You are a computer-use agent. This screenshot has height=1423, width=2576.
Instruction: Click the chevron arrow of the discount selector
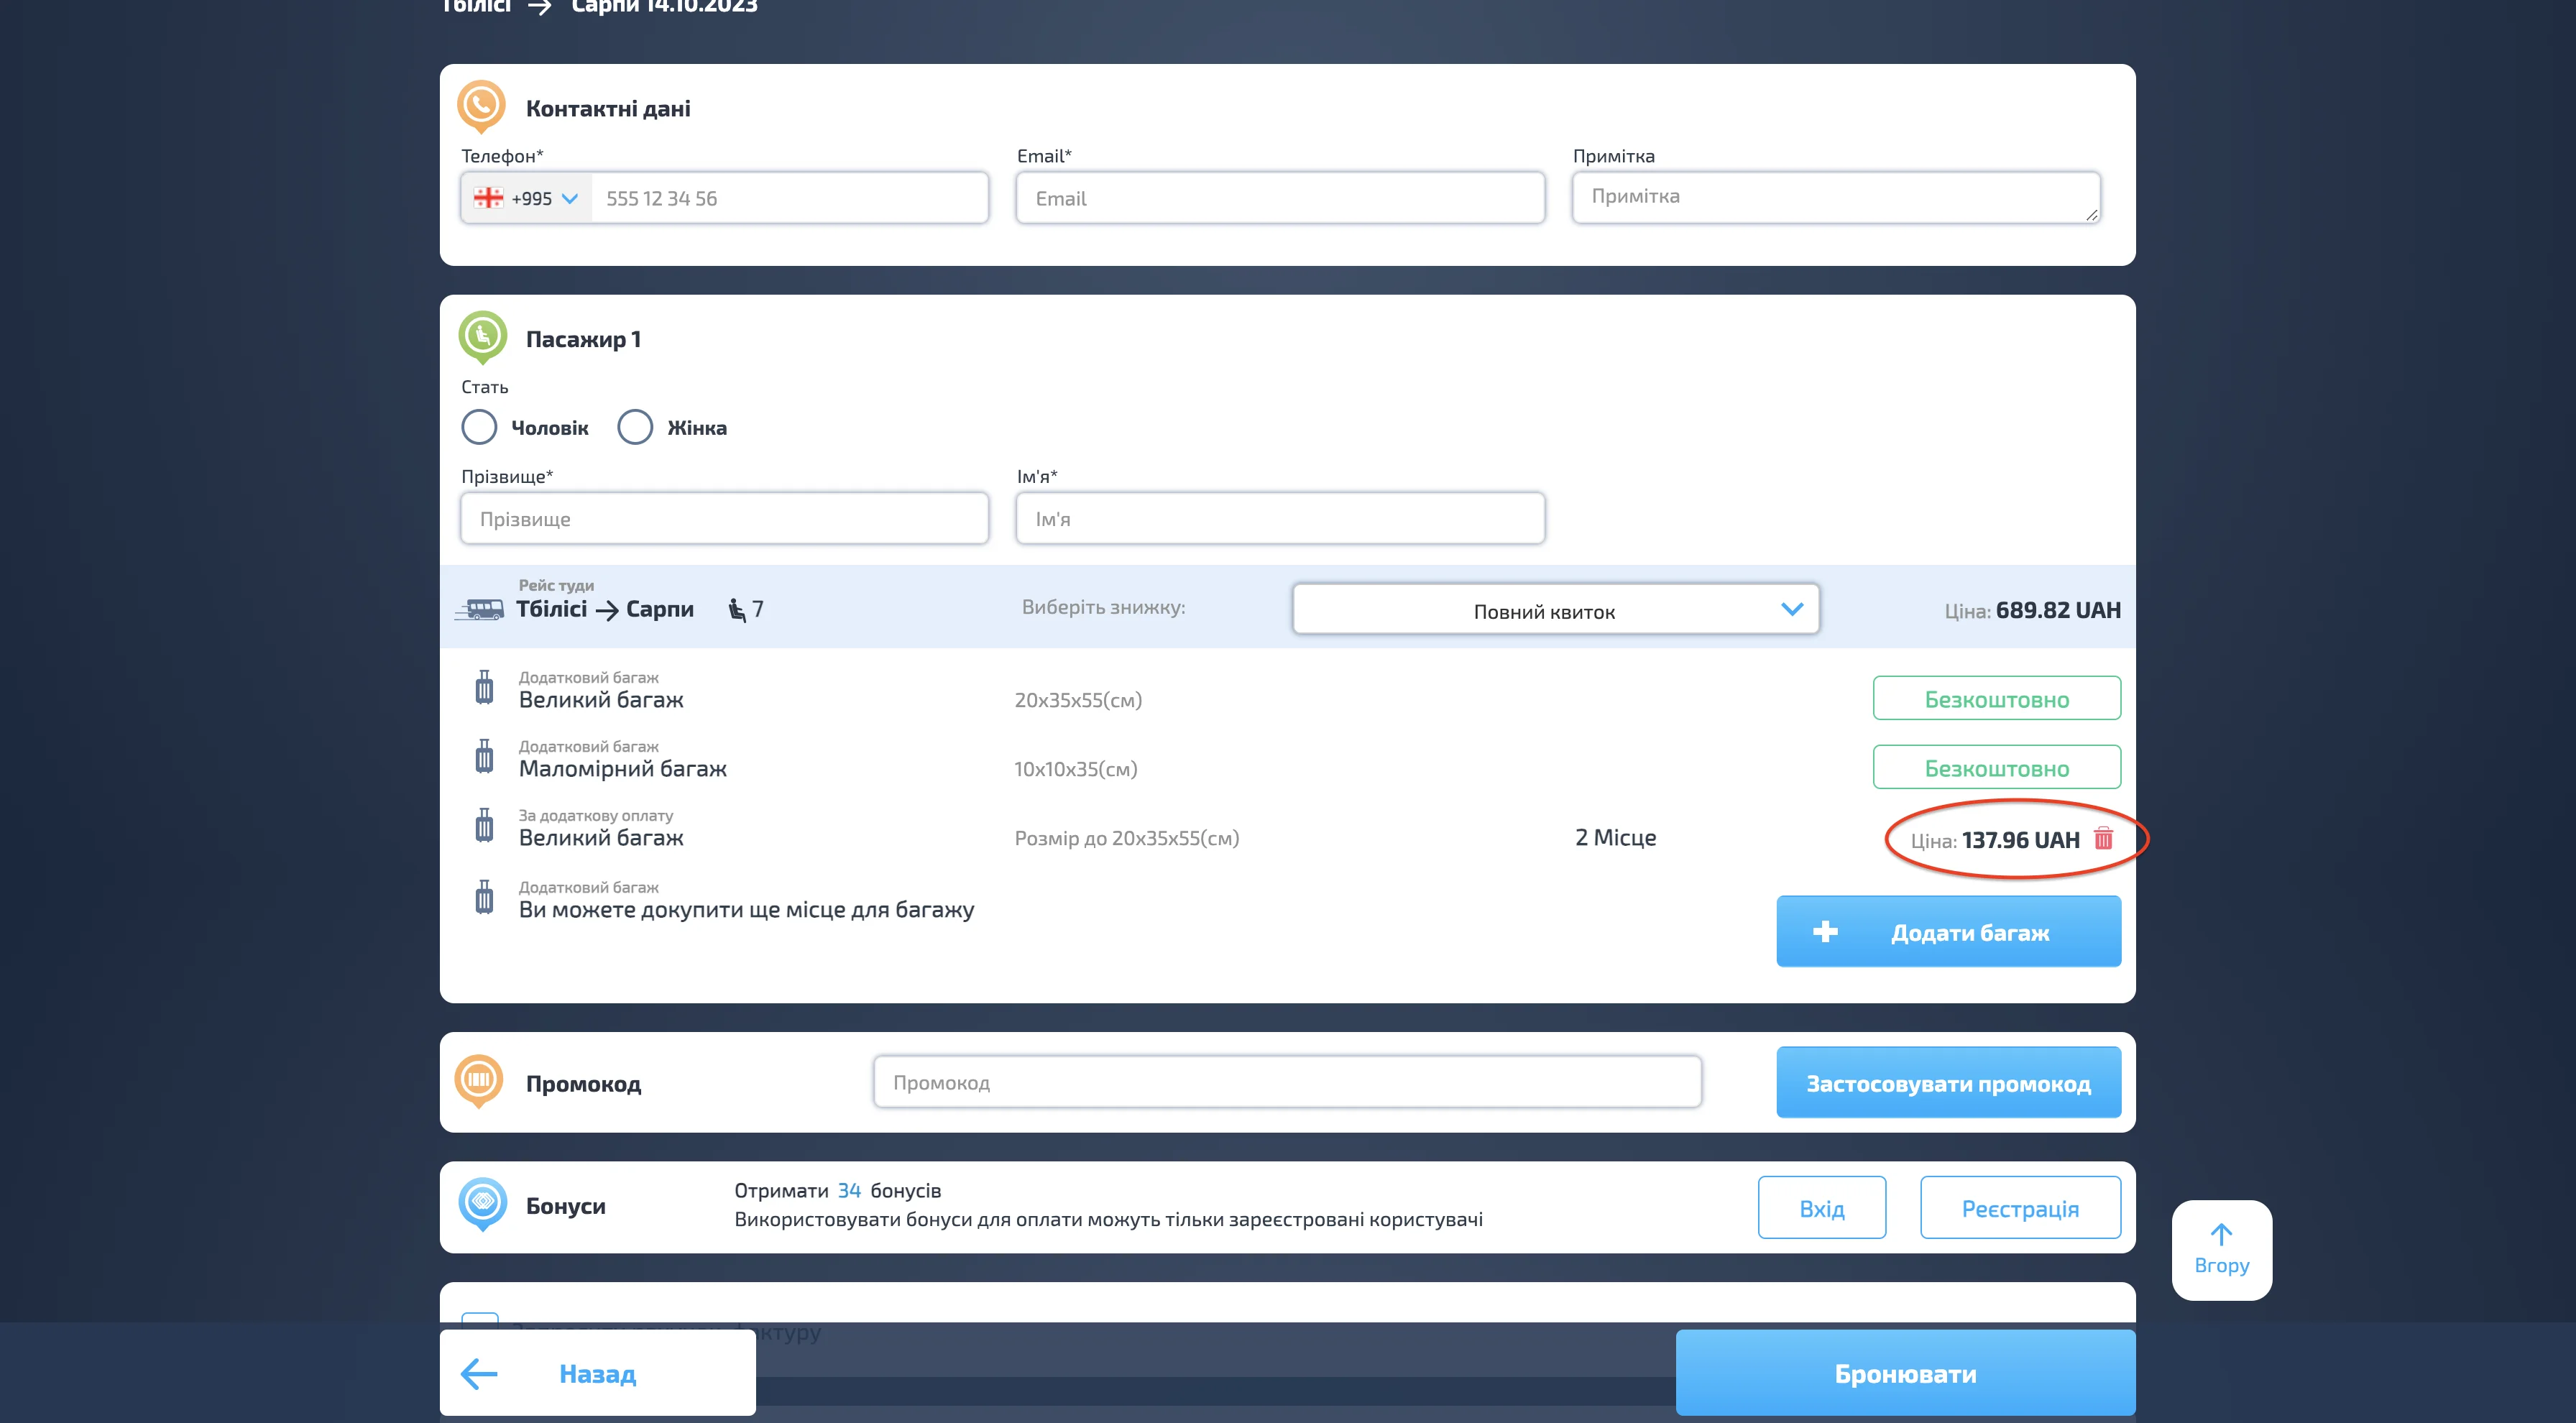1792,609
